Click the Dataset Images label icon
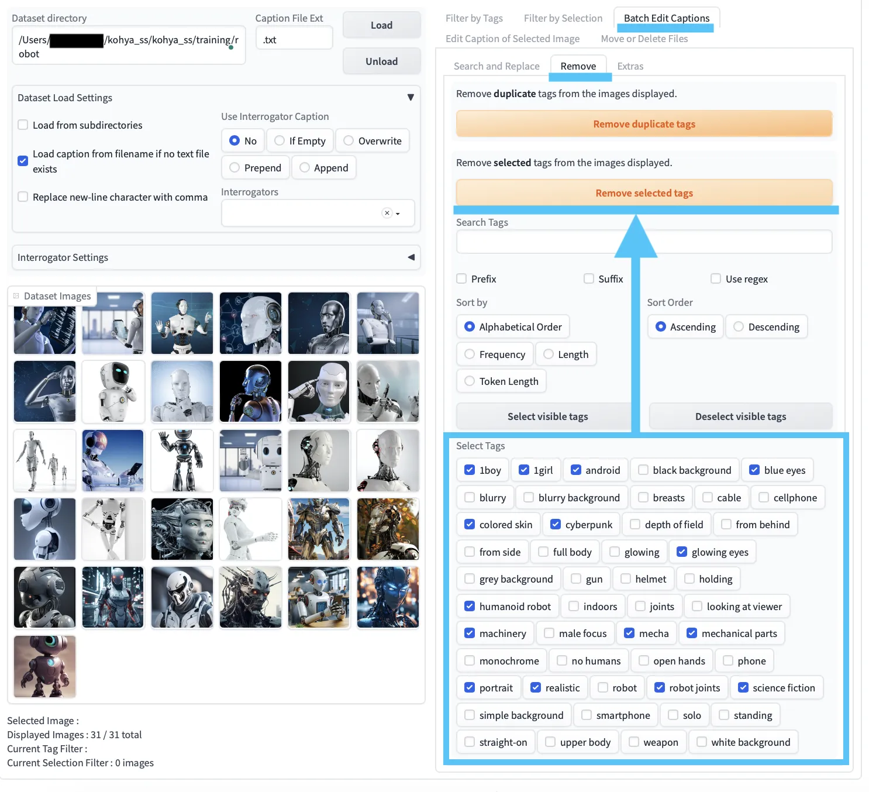Image resolution: width=869 pixels, height=792 pixels. click(16, 296)
